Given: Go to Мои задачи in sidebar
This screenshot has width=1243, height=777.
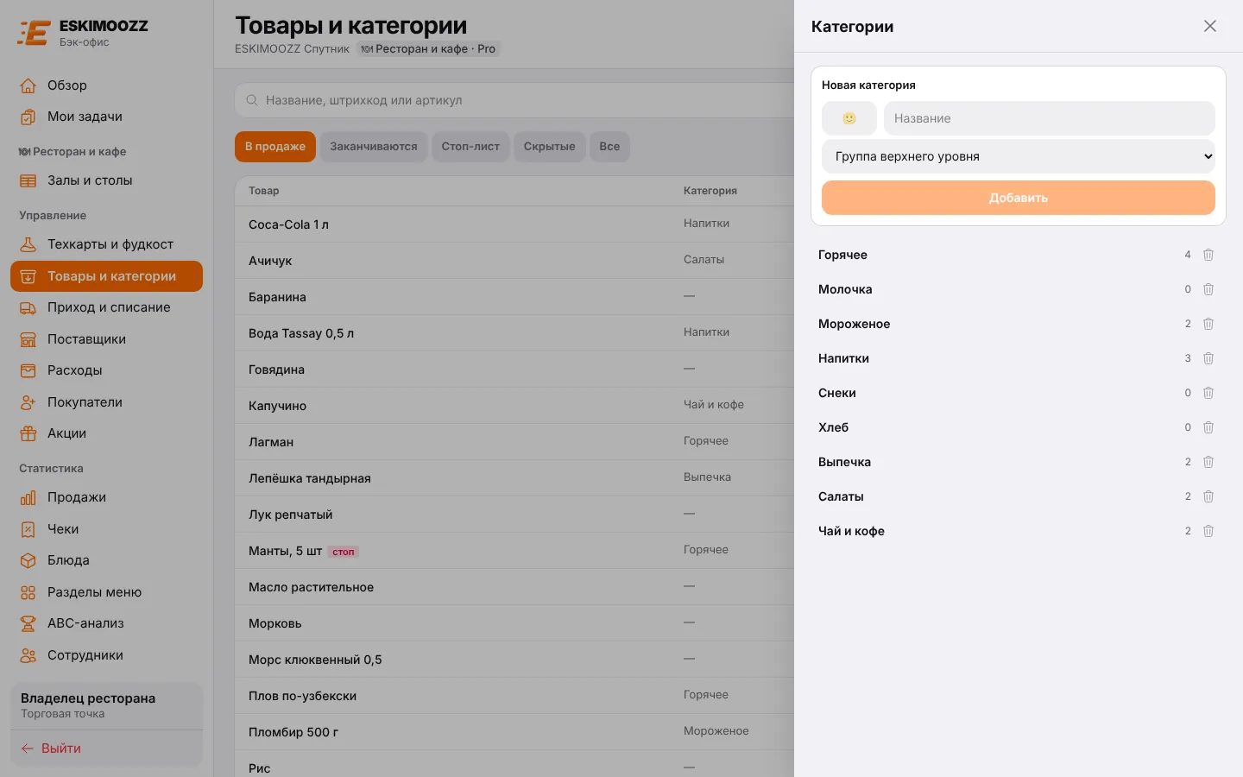Looking at the screenshot, I should click(x=106, y=117).
